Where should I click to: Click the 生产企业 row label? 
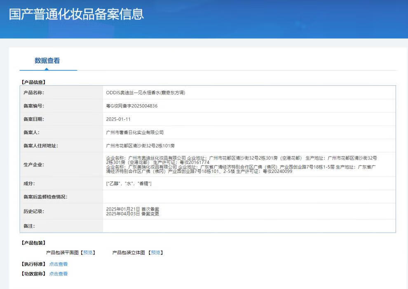pos(34,165)
